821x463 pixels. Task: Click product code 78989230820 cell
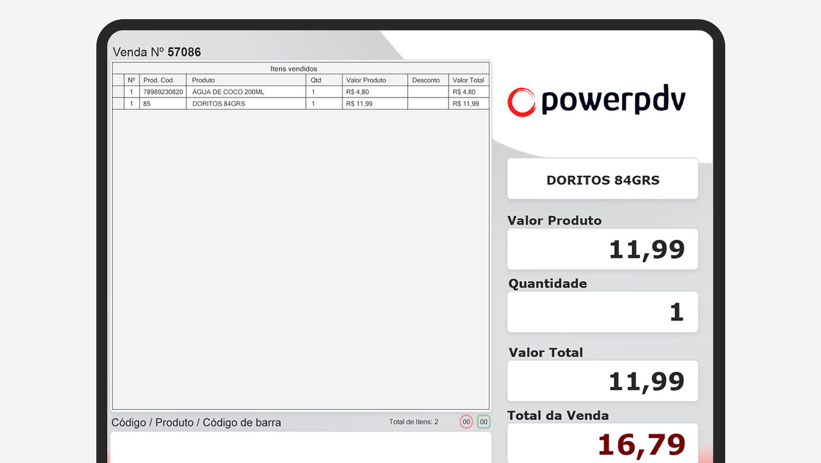point(163,92)
